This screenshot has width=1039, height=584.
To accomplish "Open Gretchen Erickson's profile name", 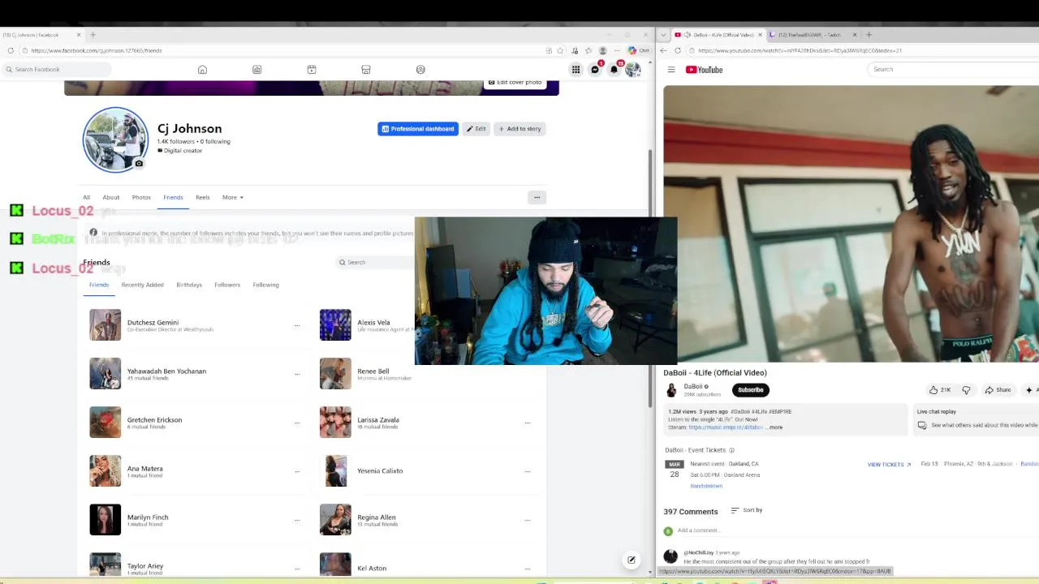I will click(x=154, y=420).
